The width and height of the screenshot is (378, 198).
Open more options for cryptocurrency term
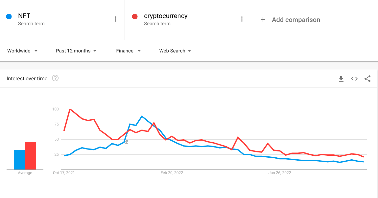(x=242, y=19)
